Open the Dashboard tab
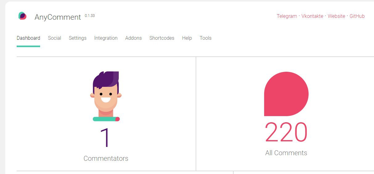Screen dimensions: 374x174 (28, 38)
